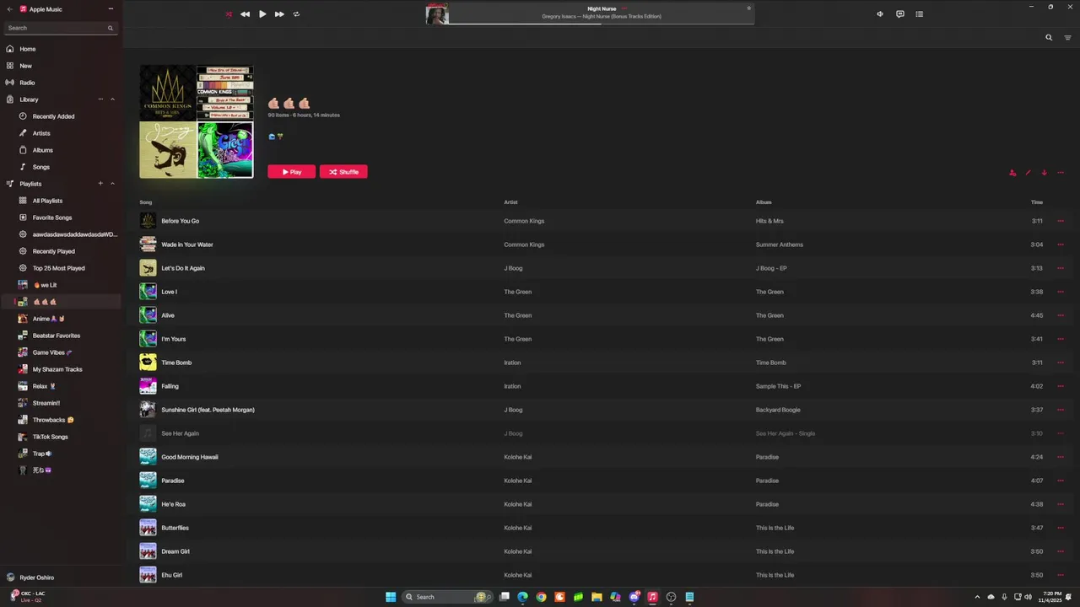The height and width of the screenshot is (607, 1080).
Task: Open the Library more options dots
Action: (100, 99)
